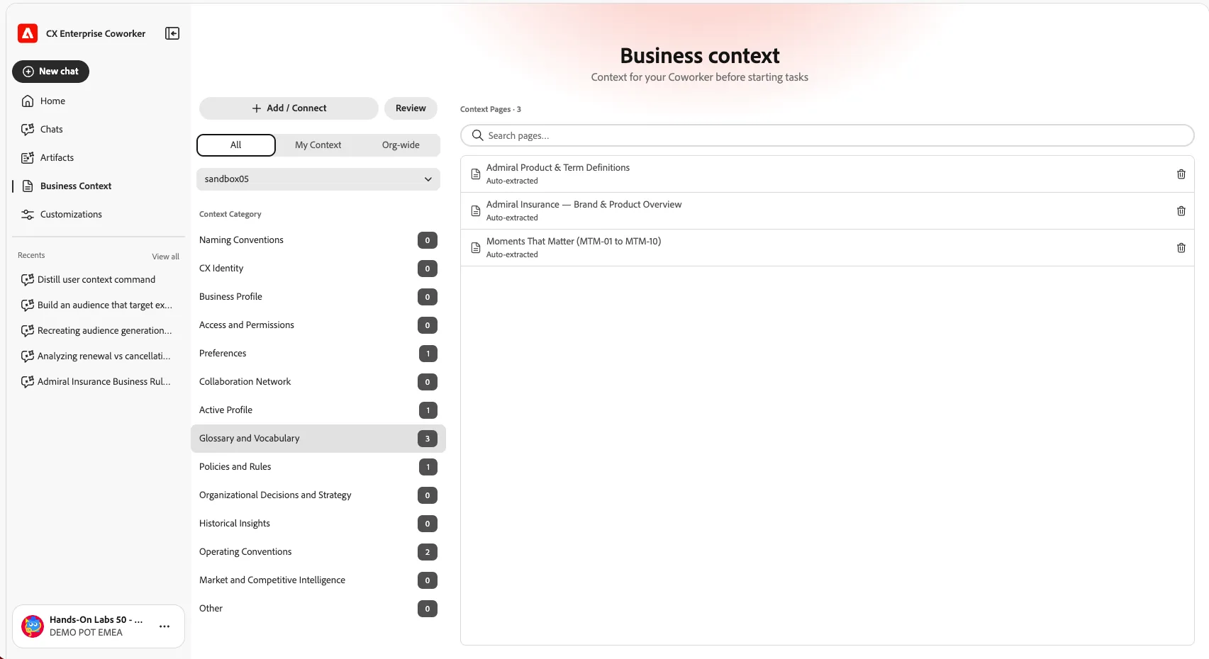Open the Moments That Matter (MTM-01 to MTM-10) page
This screenshot has height=659, width=1209.
[x=827, y=248]
